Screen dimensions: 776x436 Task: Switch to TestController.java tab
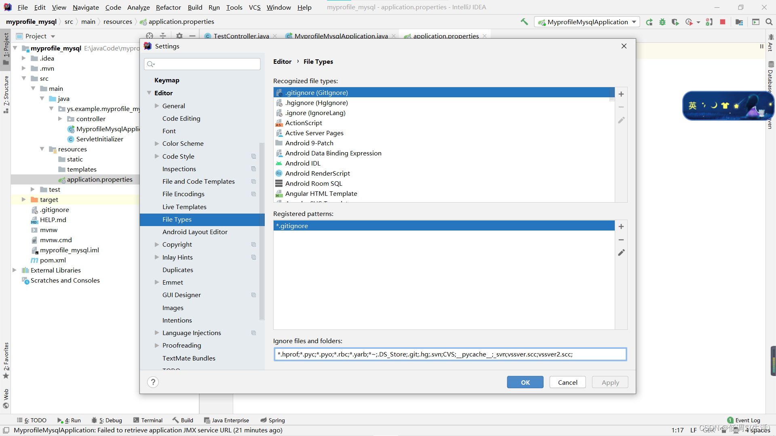(x=241, y=36)
